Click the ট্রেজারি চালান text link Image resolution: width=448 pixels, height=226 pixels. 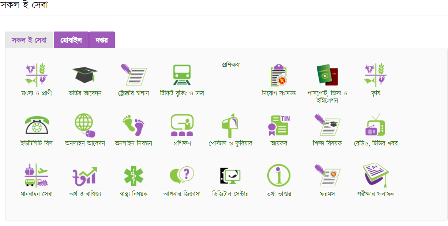[133, 93]
